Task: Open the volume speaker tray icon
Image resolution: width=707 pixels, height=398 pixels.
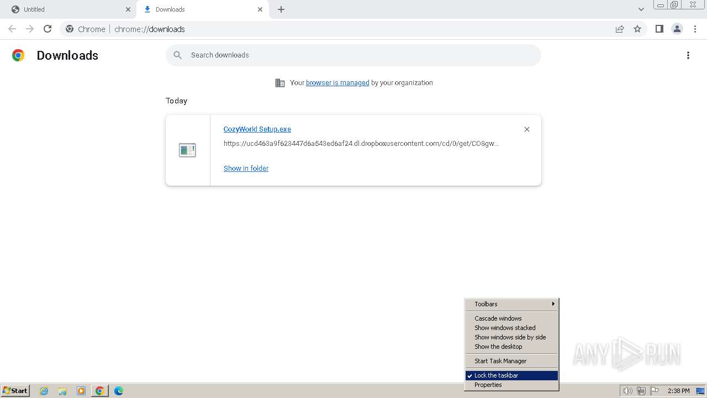Action: (x=627, y=391)
